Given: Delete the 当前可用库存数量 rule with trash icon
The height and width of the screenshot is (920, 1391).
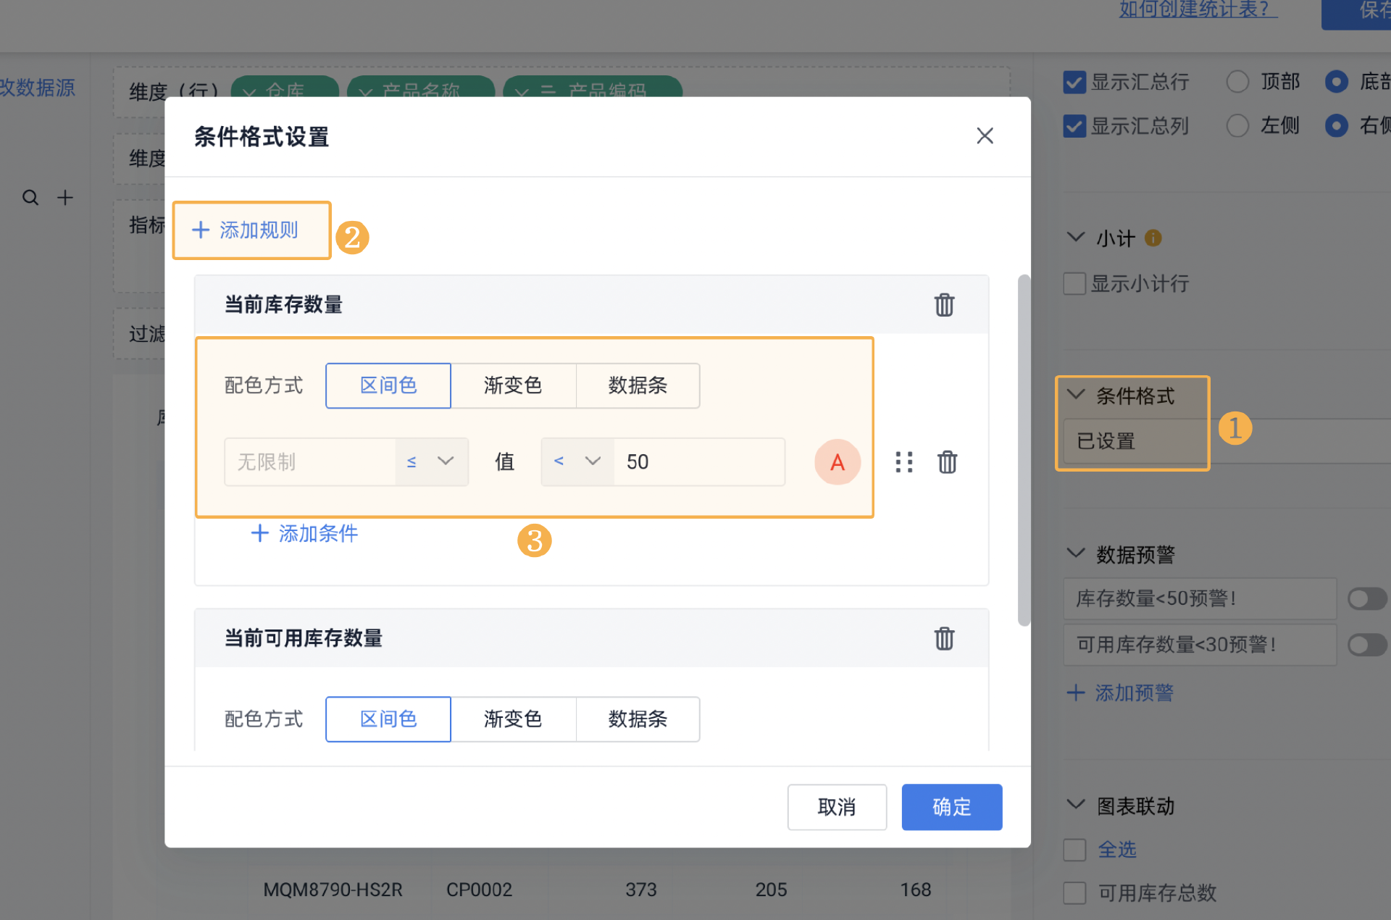Looking at the screenshot, I should pyautogui.click(x=943, y=638).
